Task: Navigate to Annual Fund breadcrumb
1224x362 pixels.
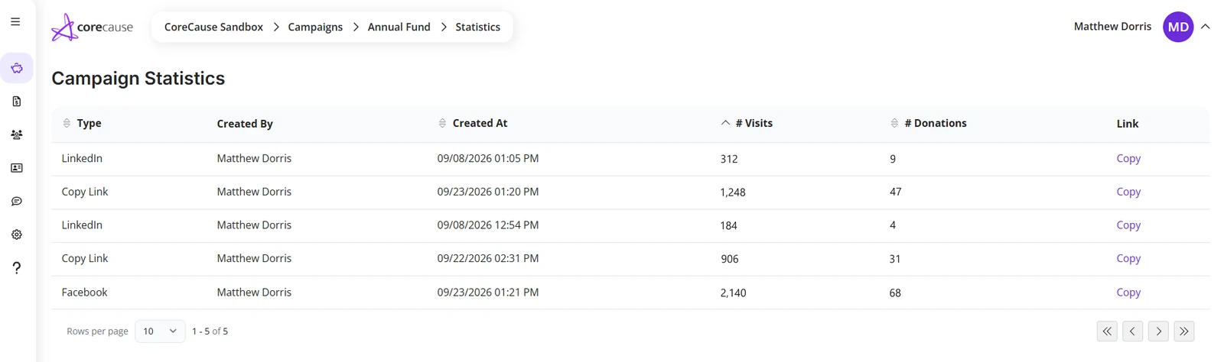Action: (399, 27)
